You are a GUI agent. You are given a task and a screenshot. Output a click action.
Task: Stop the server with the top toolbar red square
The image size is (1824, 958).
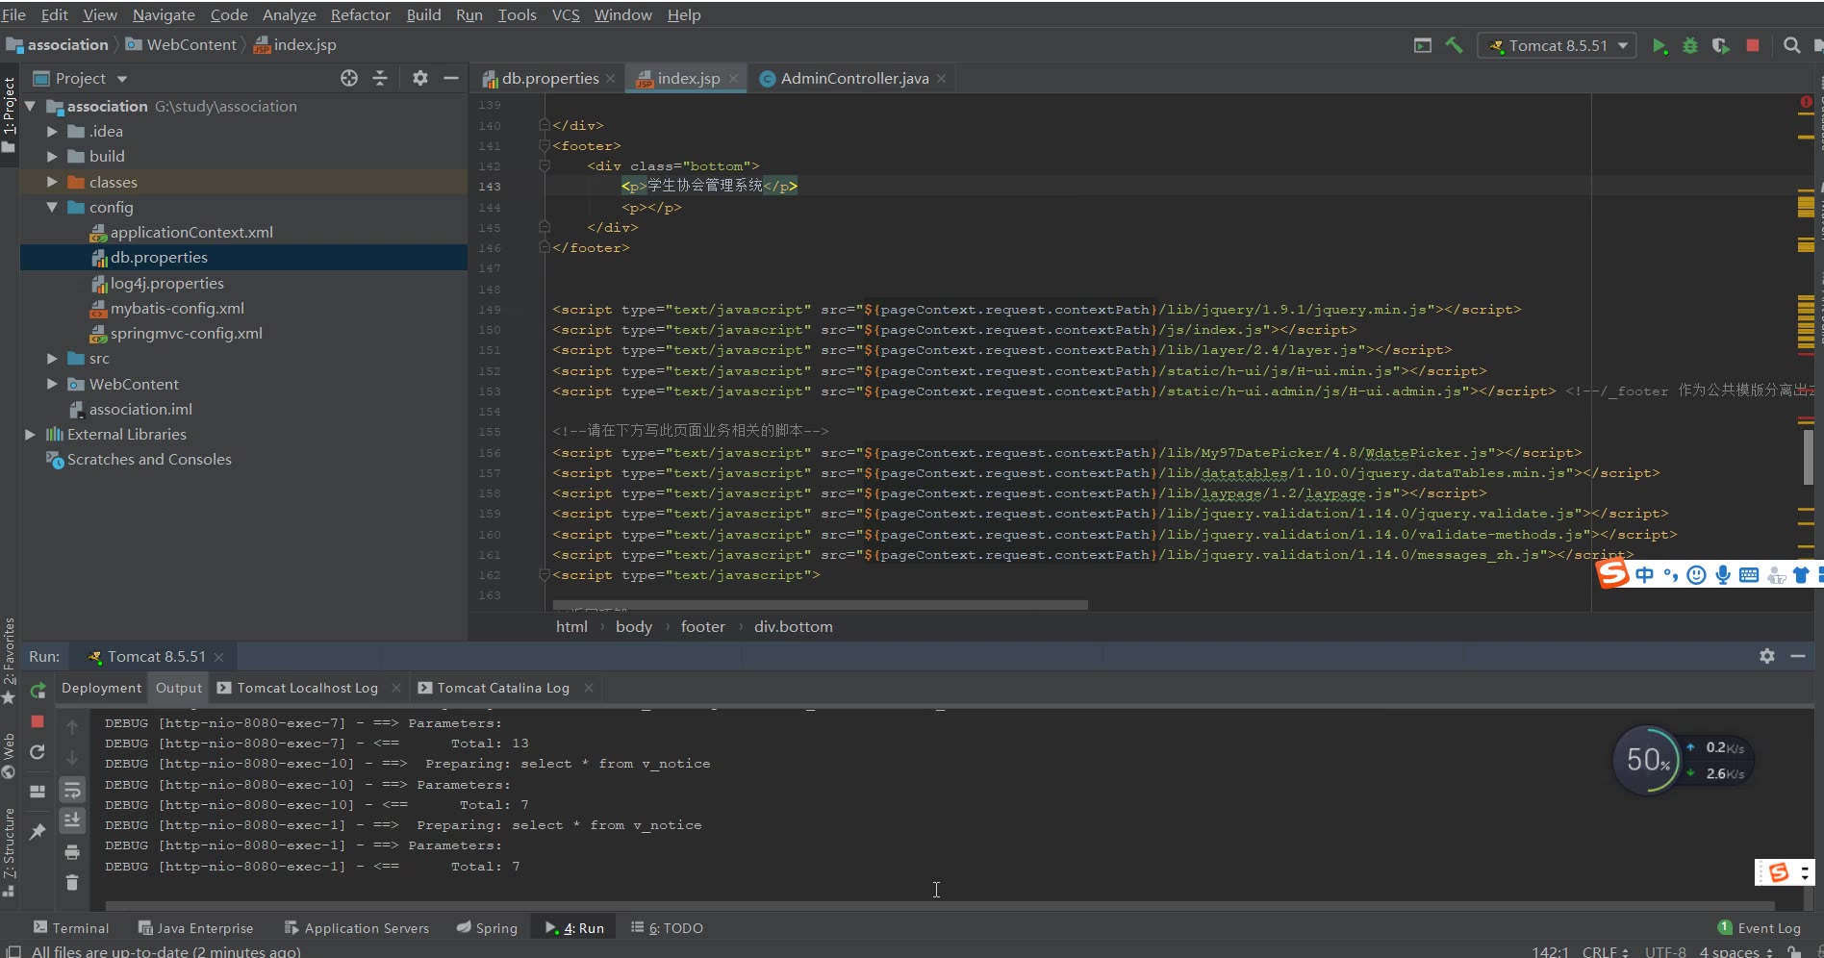pos(1753,45)
